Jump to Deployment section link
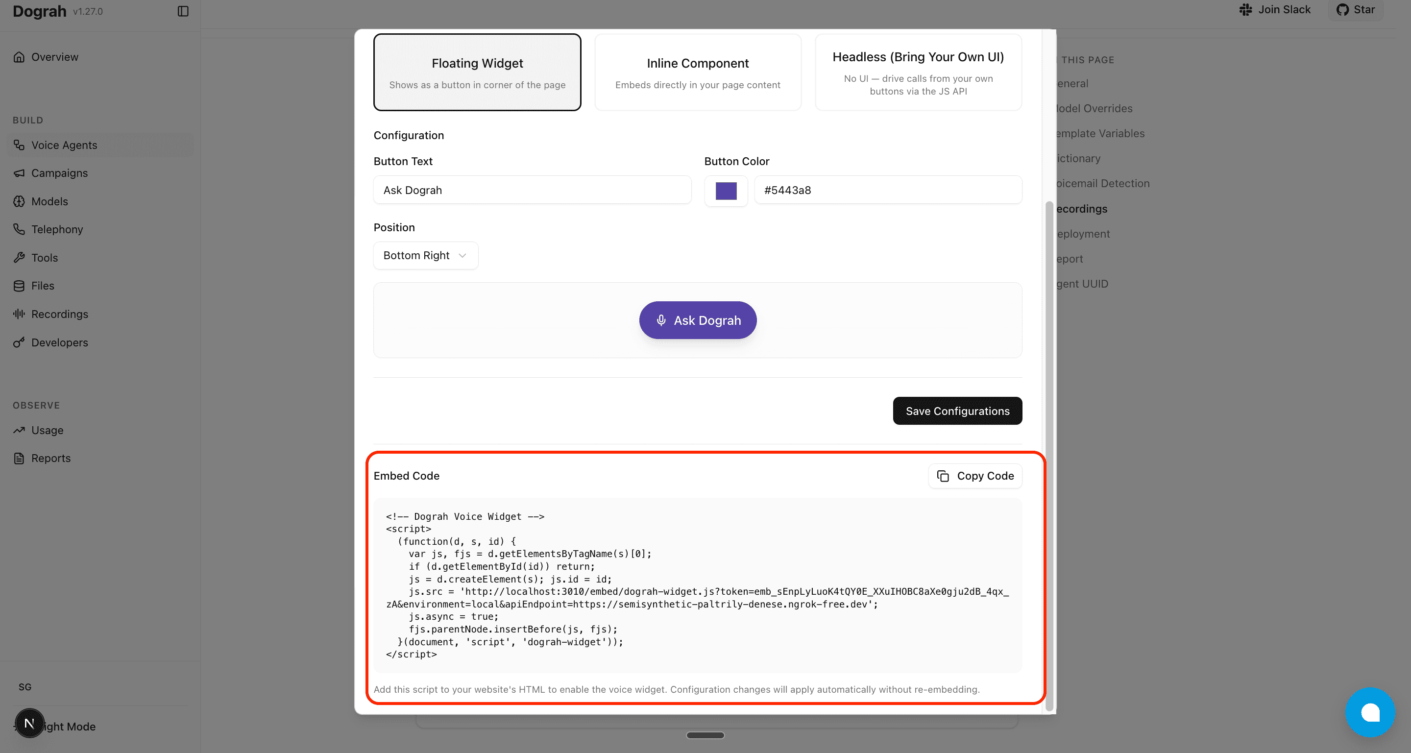This screenshot has width=1411, height=753. [1083, 234]
